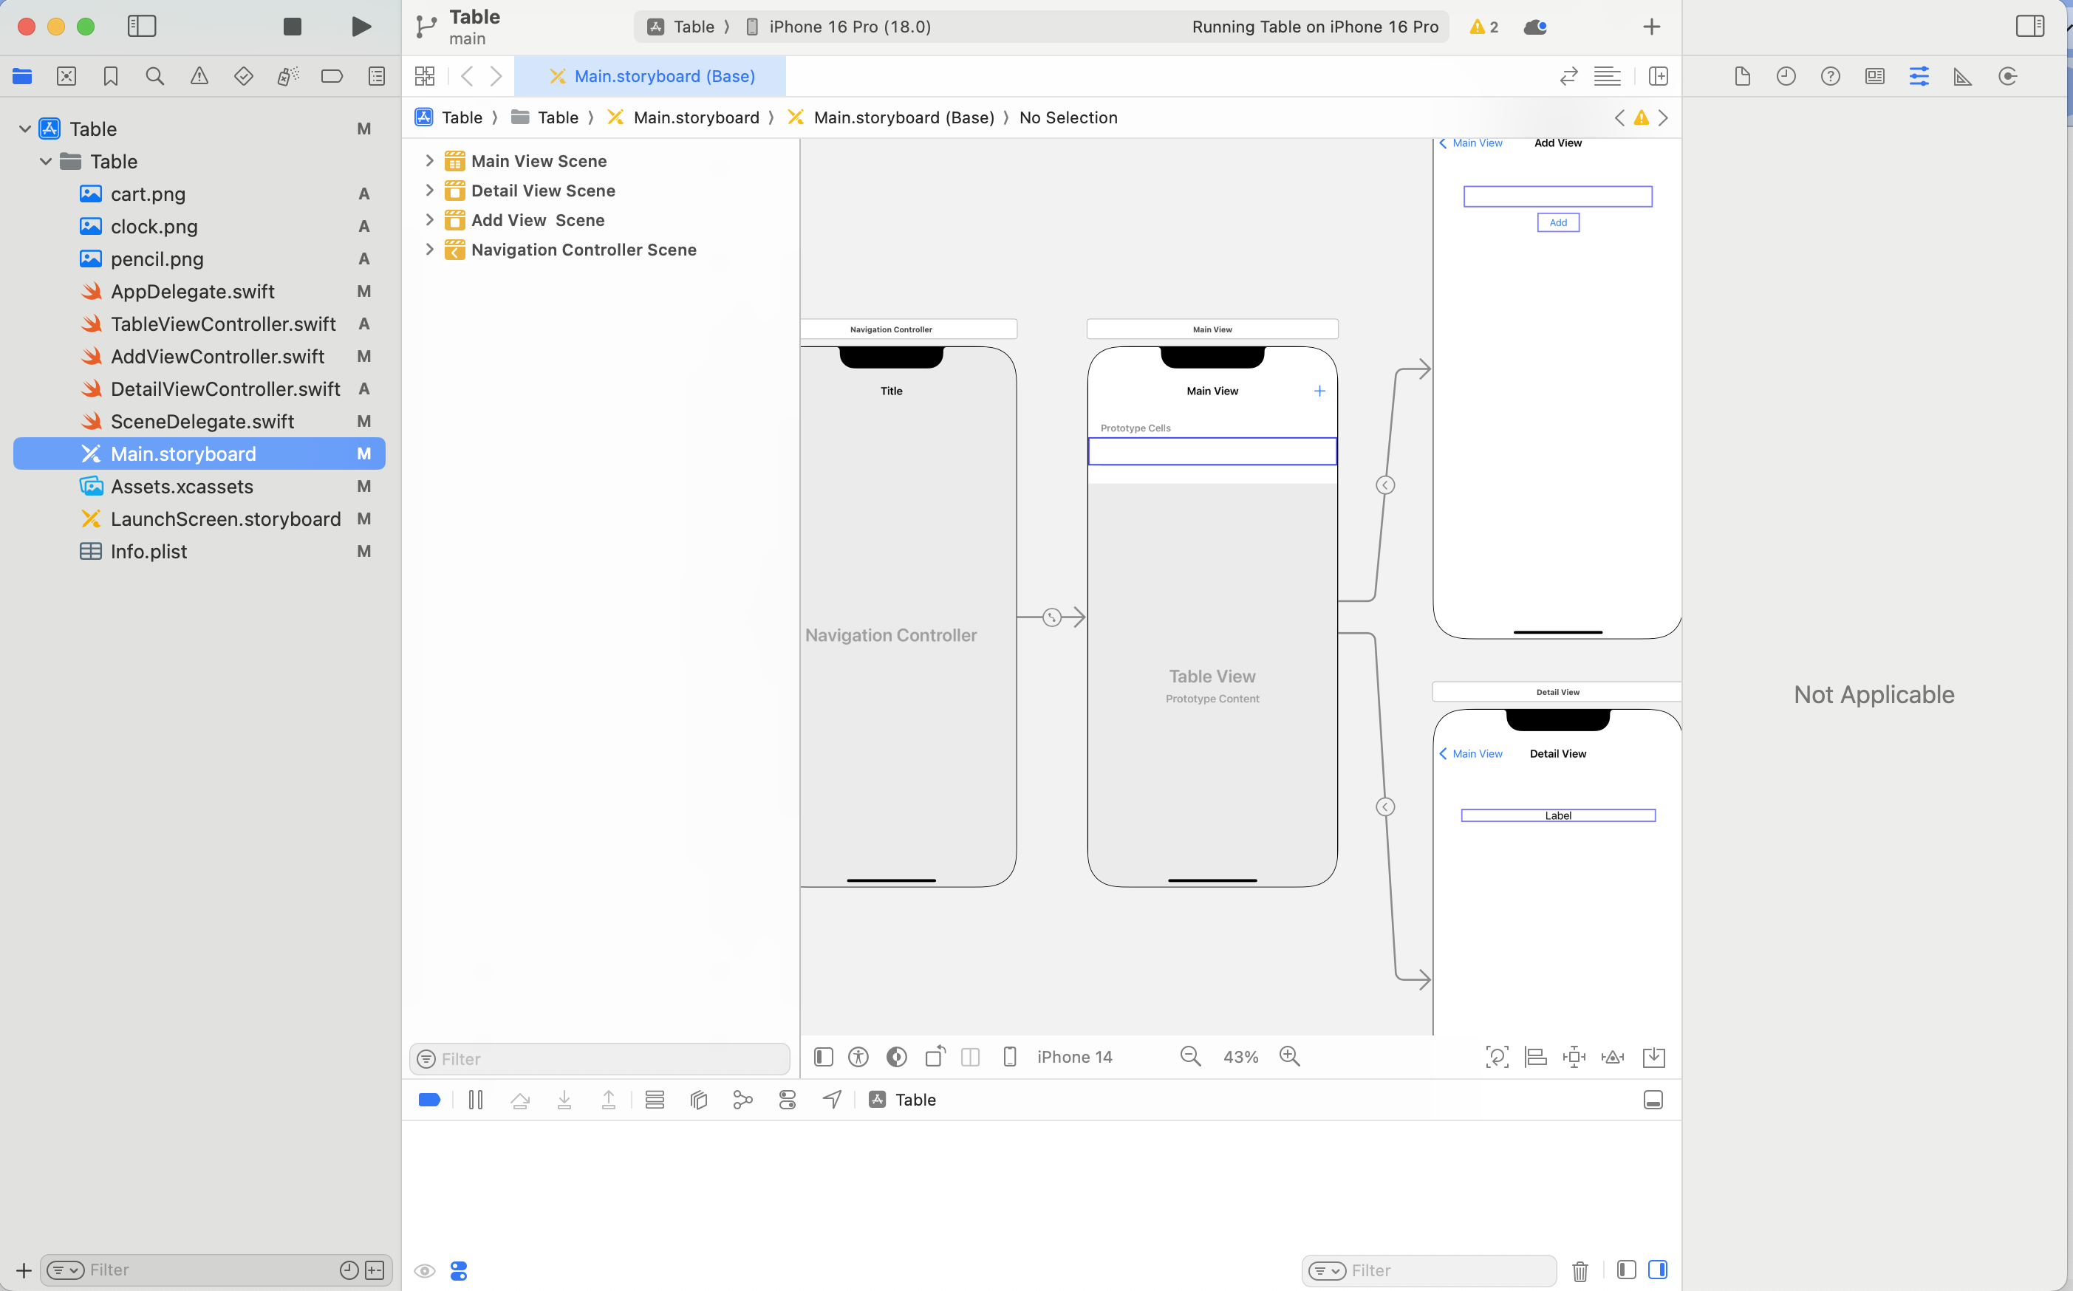
Task: Toggle the right inspectors panel button
Action: (x=2029, y=27)
